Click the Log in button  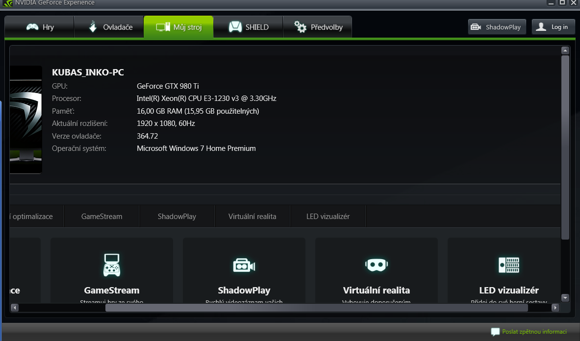point(553,27)
